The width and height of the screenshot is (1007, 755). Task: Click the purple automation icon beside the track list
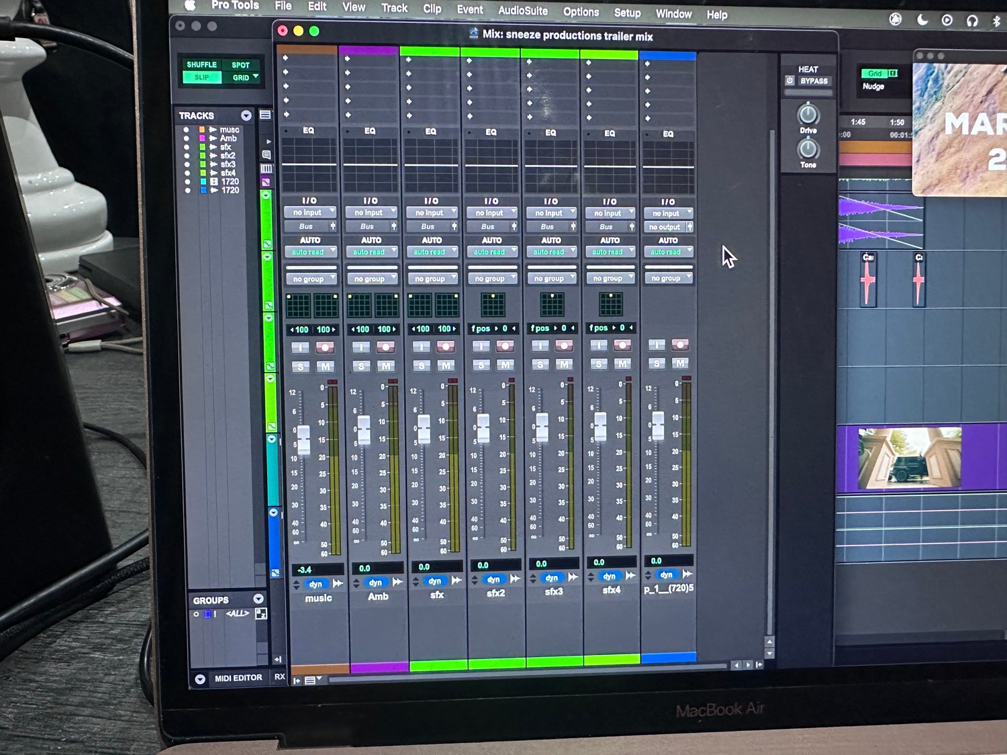click(x=266, y=182)
